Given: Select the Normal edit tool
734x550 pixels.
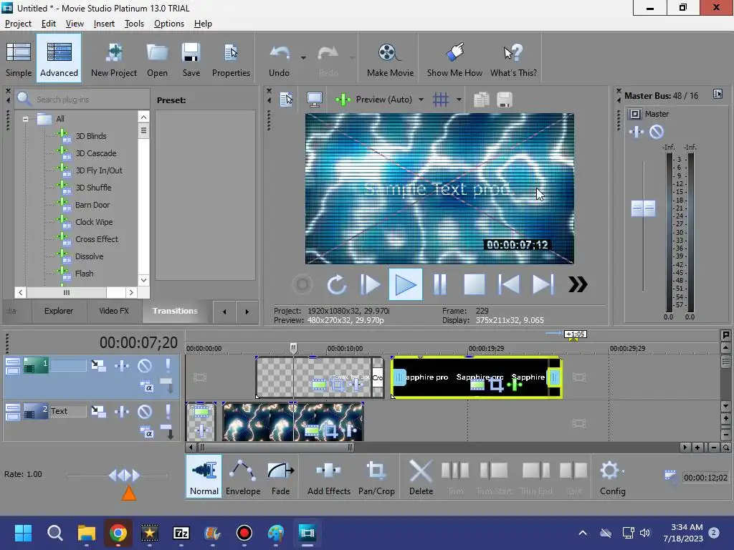Looking at the screenshot, I should coord(204,476).
